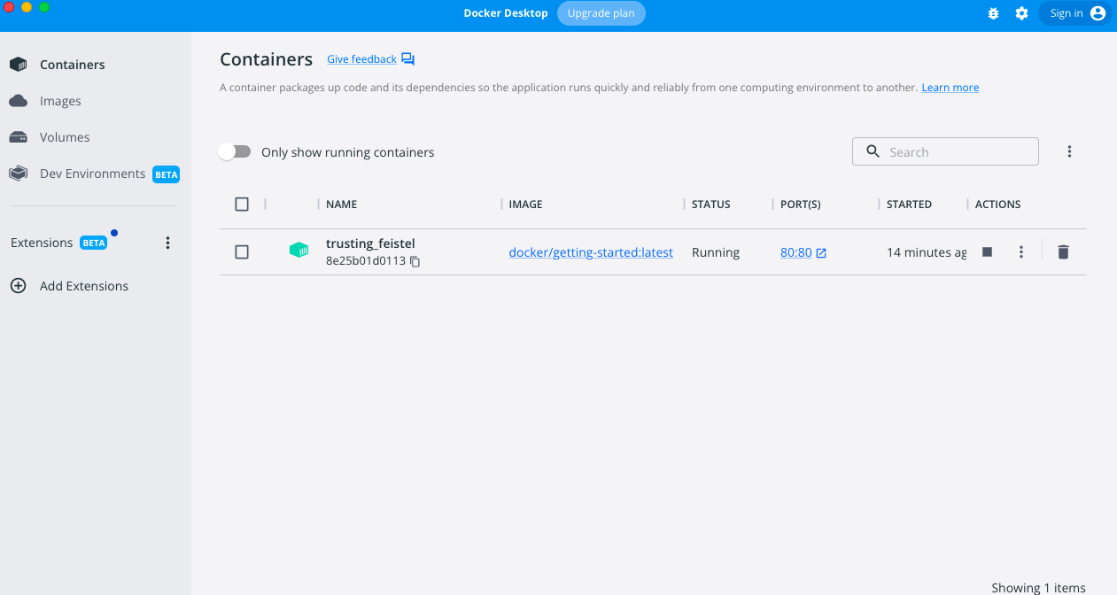Click the trusting_feistel container name
The height and width of the screenshot is (595, 1117).
coord(370,243)
